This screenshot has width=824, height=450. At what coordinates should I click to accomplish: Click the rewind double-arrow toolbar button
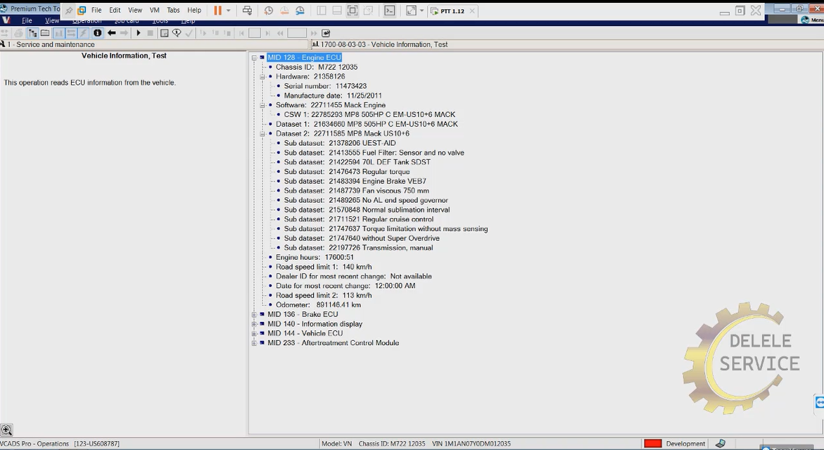coord(280,33)
